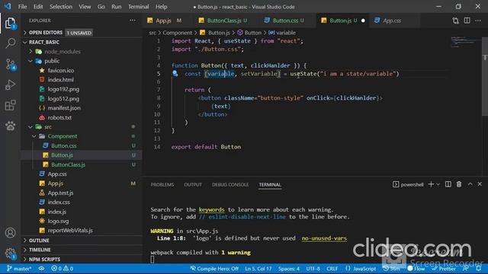Collapse the Component folder

pyautogui.click(x=34, y=136)
